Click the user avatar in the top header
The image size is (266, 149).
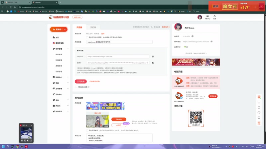(x=200, y=17)
